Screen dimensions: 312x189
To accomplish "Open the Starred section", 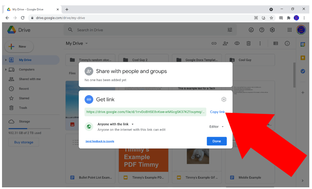I will click(24, 98).
